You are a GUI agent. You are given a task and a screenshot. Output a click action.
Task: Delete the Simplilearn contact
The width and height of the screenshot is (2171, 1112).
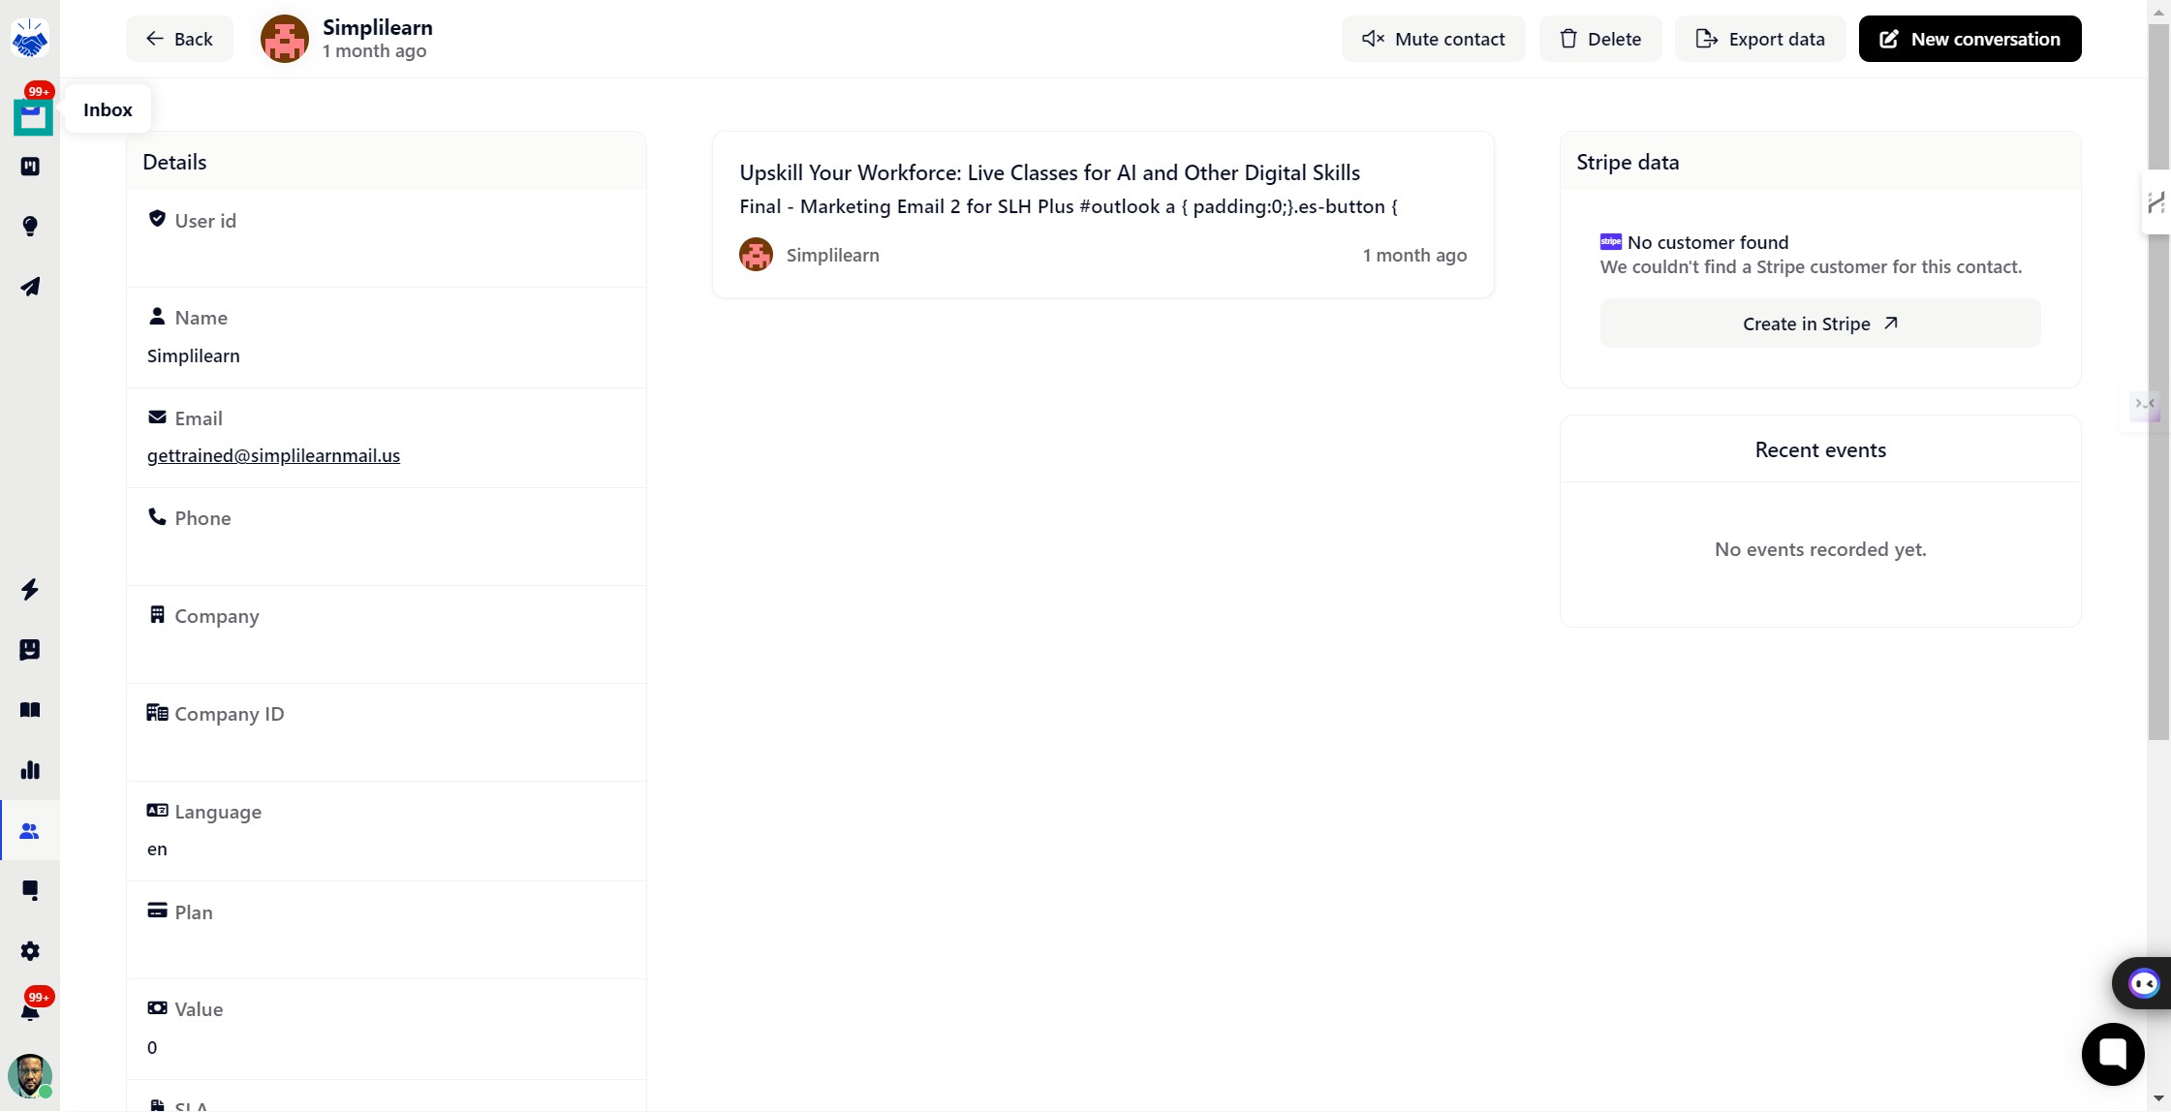1600,39
